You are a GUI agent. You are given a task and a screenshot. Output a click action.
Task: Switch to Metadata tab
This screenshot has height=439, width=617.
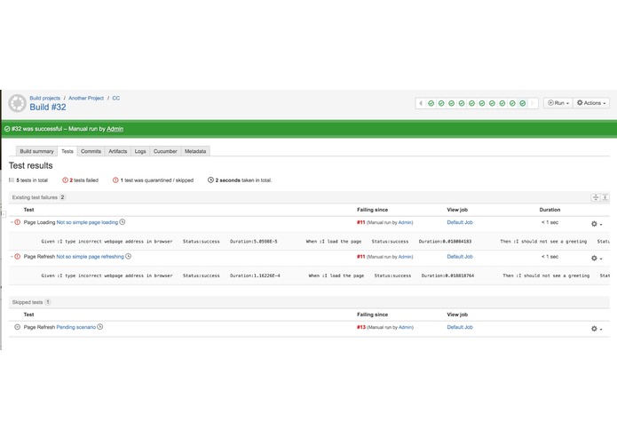click(195, 151)
